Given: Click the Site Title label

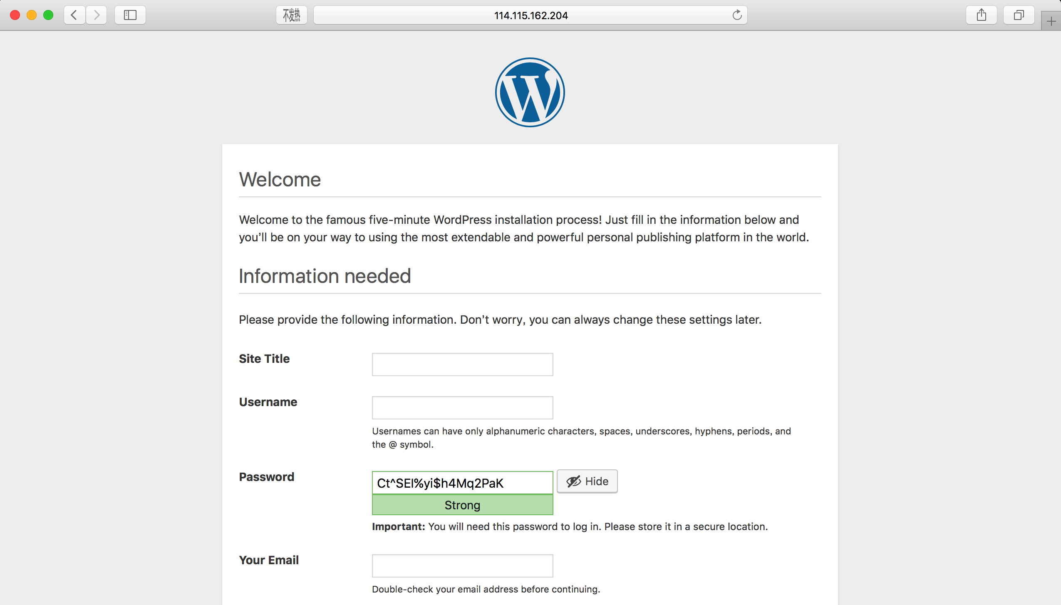Looking at the screenshot, I should point(264,359).
